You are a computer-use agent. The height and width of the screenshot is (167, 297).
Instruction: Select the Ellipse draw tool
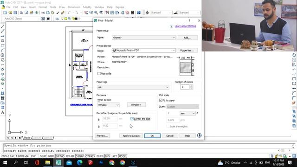coord(2,69)
